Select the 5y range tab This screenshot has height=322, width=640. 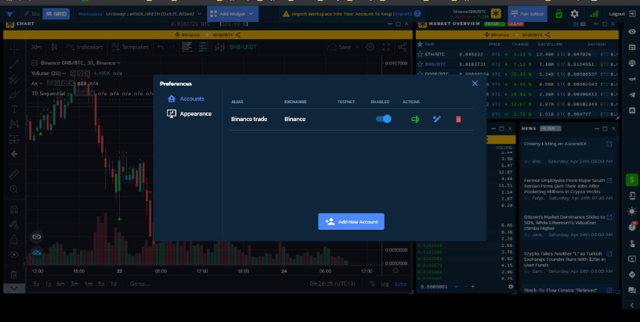[36, 284]
